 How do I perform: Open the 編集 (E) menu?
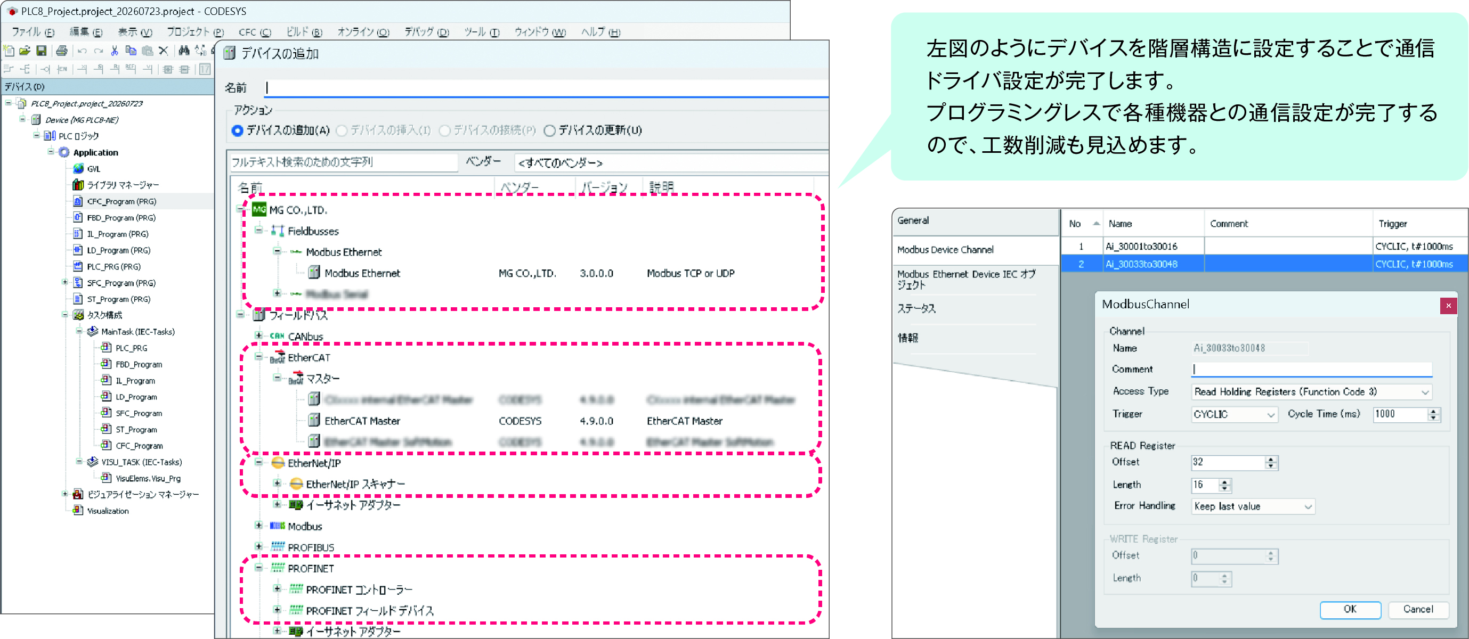[86, 32]
